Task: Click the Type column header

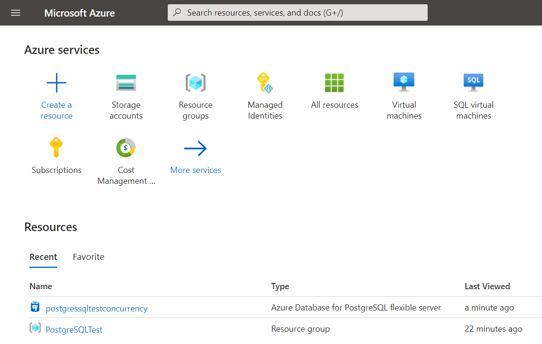Action: tap(280, 287)
